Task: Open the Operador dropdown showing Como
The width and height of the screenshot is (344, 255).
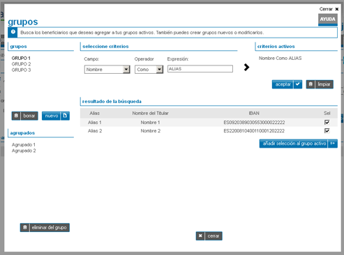Action: point(149,70)
